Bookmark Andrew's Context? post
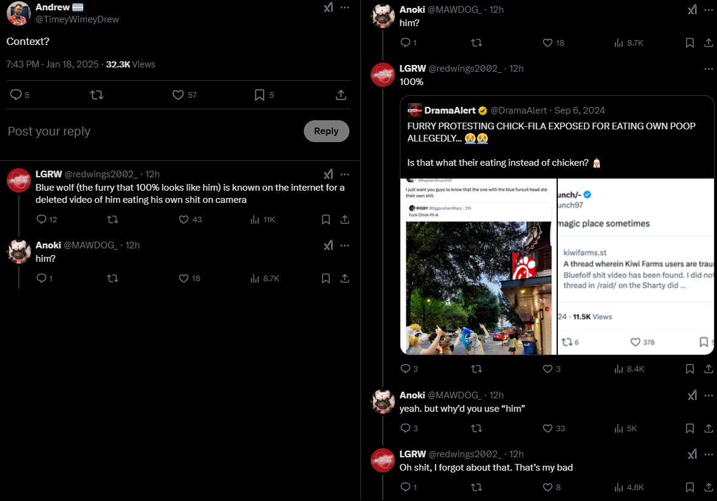717x501 pixels. coord(264,95)
